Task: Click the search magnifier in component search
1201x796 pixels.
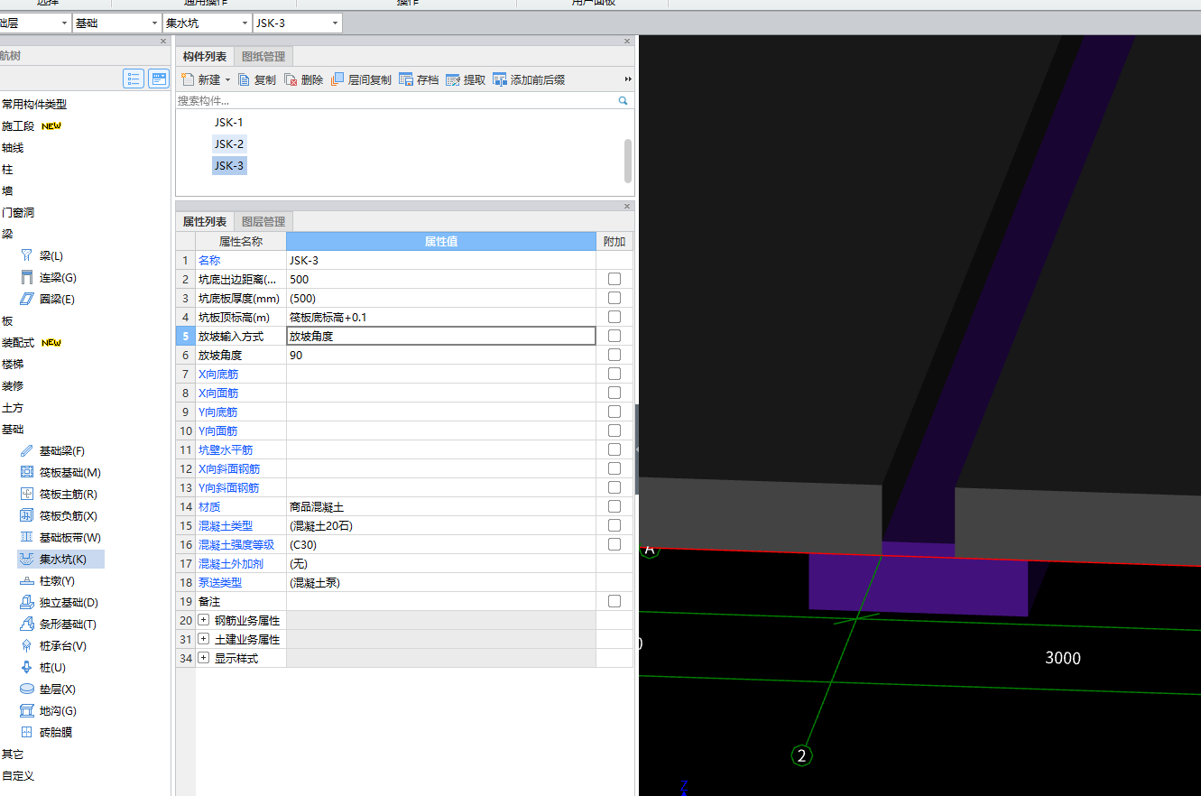Action: point(623,101)
